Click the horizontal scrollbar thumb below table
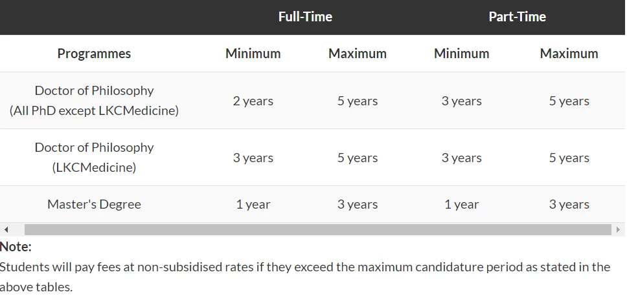The height and width of the screenshot is (301, 627). 318,230
